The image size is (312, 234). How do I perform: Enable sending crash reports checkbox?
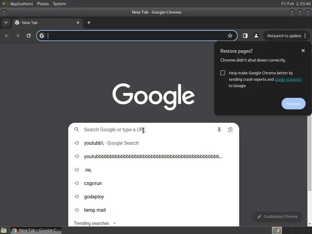[x=223, y=73]
